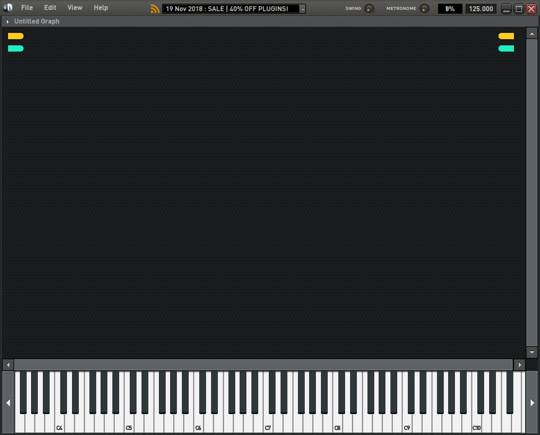Maximize the application window
The height and width of the screenshot is (435, 540).
pos(519,9)
